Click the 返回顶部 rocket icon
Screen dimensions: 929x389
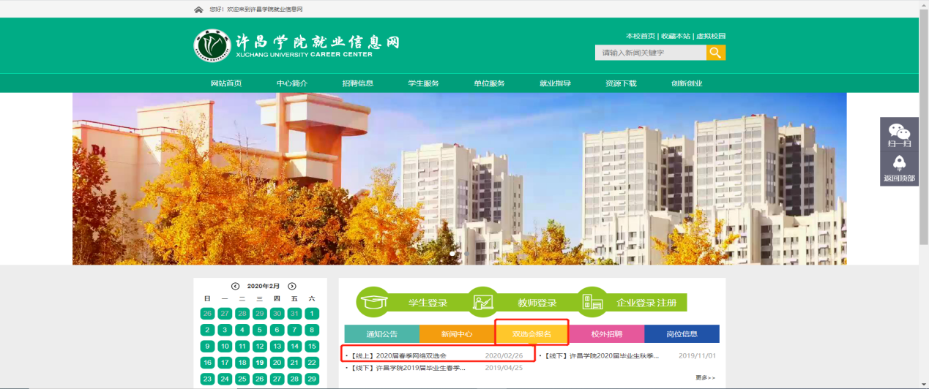[899, 169]
